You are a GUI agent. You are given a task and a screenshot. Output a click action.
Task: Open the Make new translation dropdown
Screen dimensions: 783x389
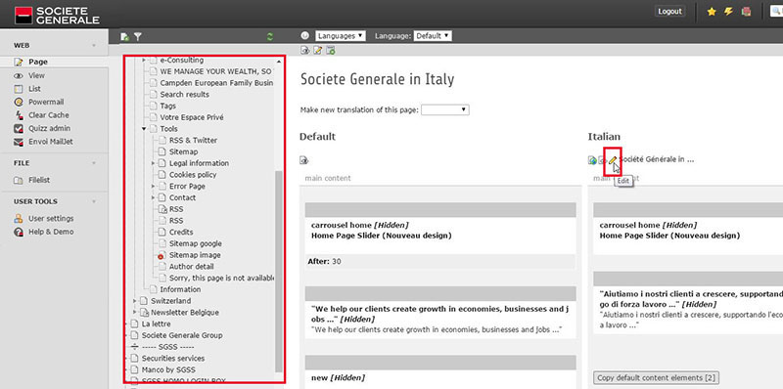pyautogui.click(x=445, y=109)
